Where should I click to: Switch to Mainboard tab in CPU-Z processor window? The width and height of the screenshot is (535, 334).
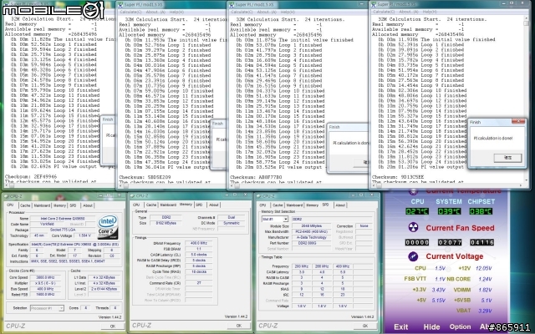point(42,205)
